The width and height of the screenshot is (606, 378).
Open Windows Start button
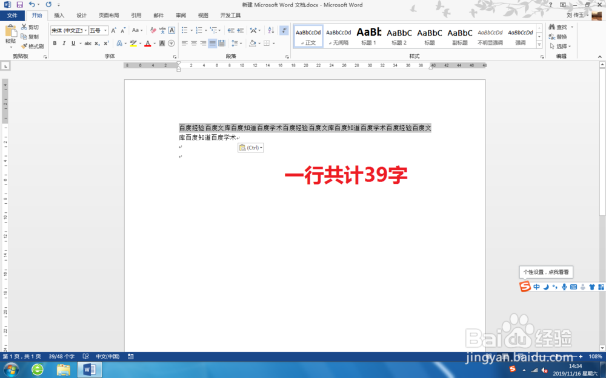pyautogui.click(x=11, y=370)
